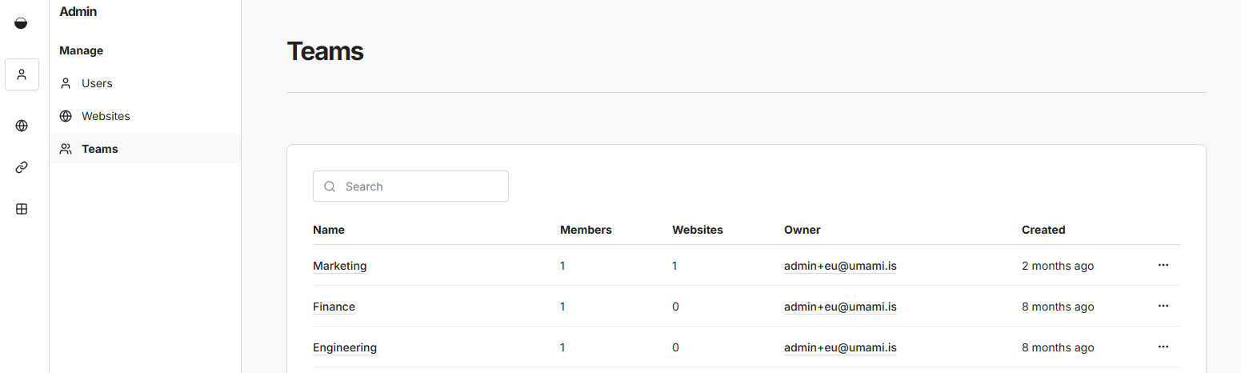Open the grid boards icon in left rail
1241x373 pixels.
pos(22,209)
